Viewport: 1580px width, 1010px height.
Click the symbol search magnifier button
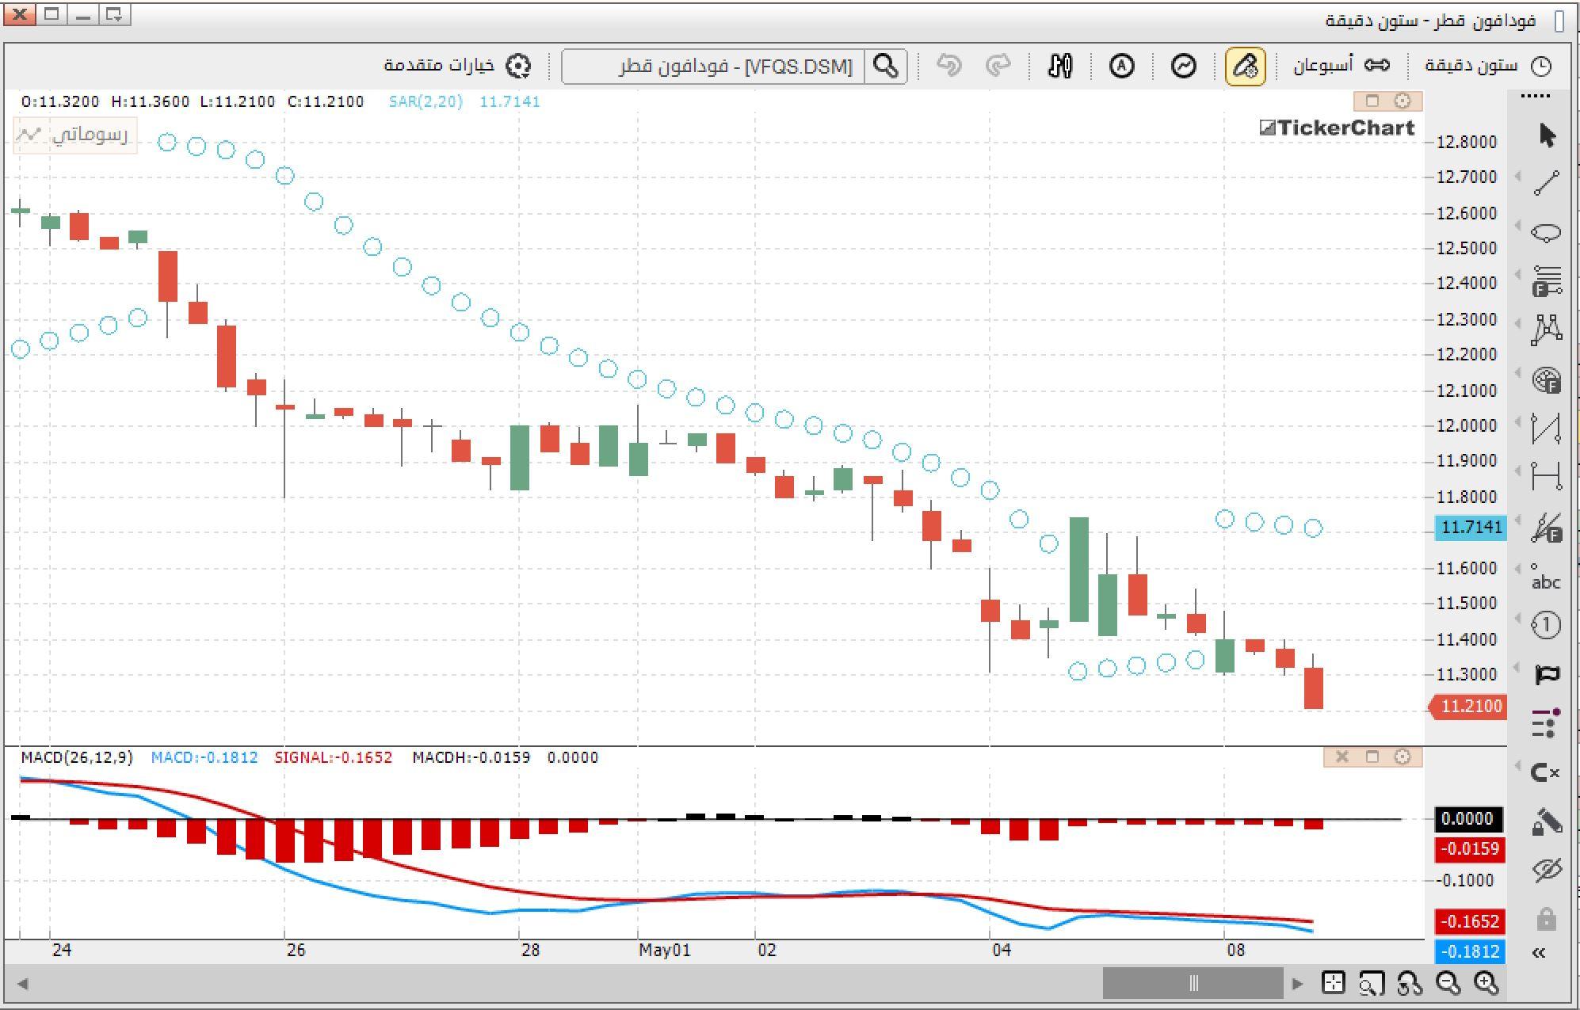coord(886,66)
